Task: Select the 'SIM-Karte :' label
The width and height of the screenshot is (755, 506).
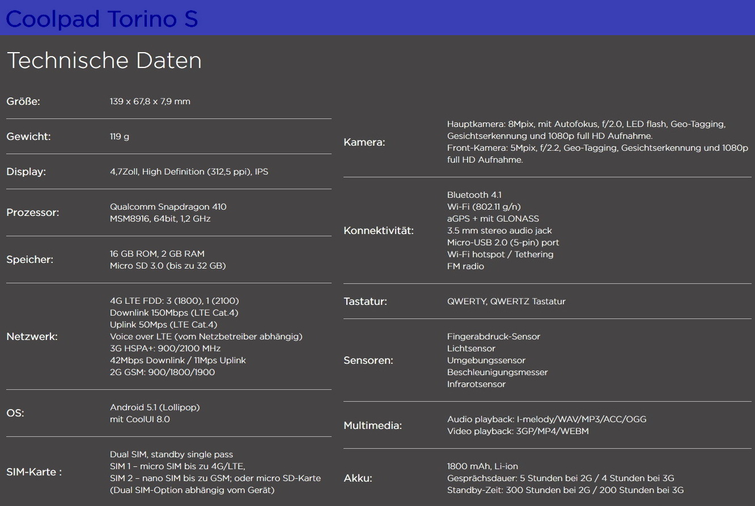Action: click(x=34, y=472)
